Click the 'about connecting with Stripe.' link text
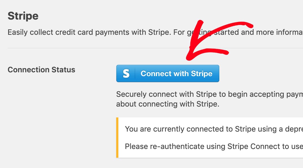 [168, 104]
